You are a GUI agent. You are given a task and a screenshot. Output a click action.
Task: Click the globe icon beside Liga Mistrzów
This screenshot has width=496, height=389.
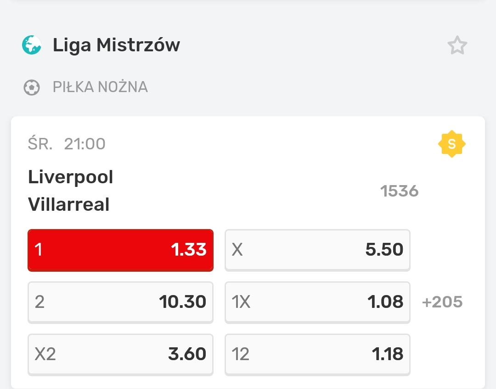[x=32, y=45]
